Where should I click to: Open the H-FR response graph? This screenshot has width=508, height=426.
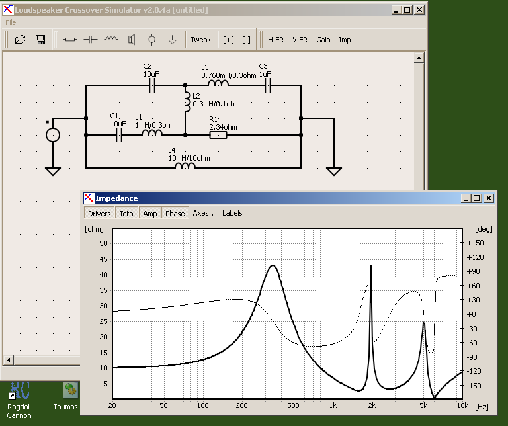click(x=276, y=40)
